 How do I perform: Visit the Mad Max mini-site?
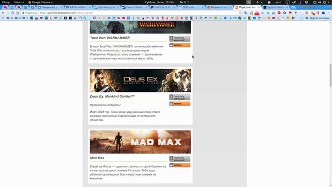pyautogui.click(x=179, y=159)
